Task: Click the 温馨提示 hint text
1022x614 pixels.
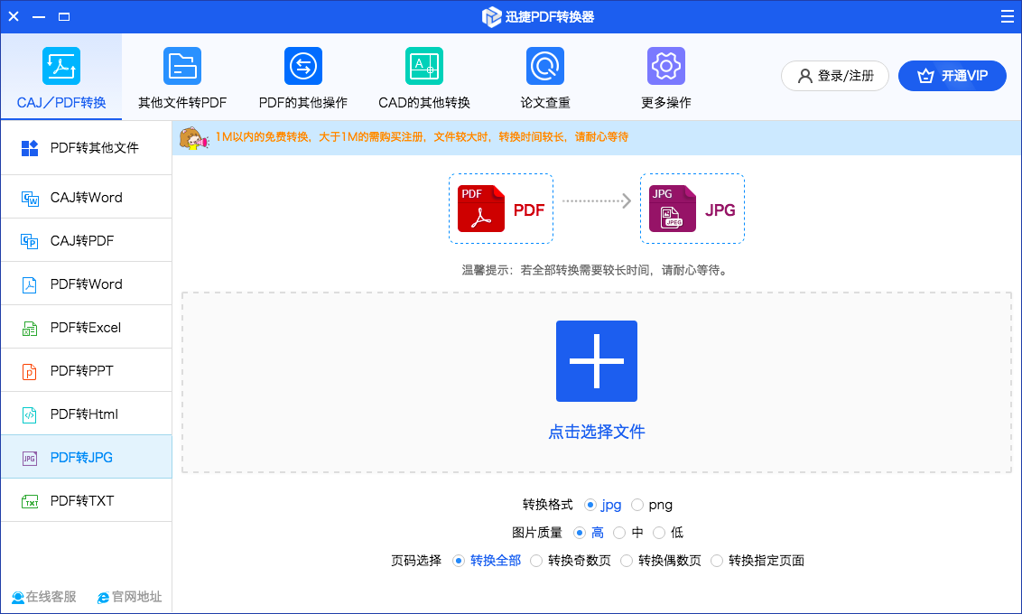Action: [x=594, y=270]
